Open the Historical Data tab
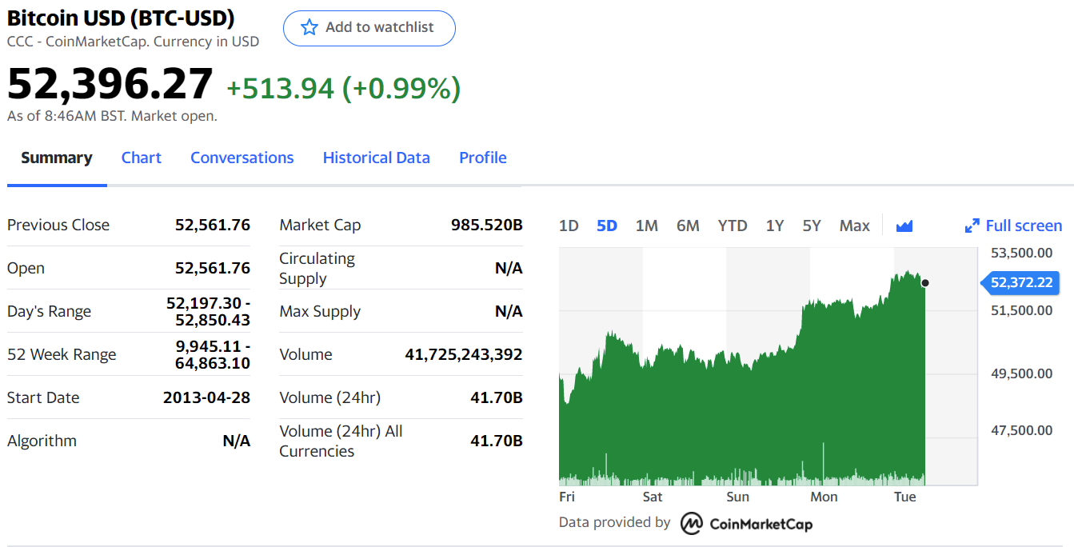The width and height of the screenshot is (1074, 547). 377,158
